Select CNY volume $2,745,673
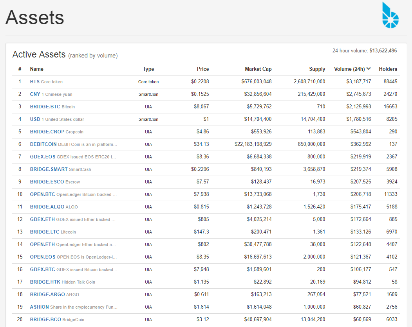 tap(359, 94)
